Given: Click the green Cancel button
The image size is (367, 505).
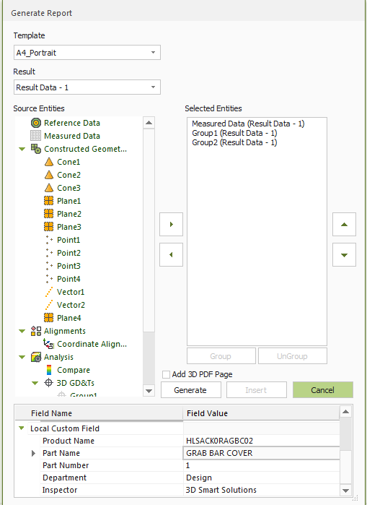Looking at the screenshot, I should 322,390.
